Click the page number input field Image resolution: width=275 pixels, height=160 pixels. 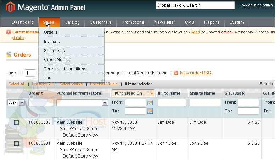(30, 73)
